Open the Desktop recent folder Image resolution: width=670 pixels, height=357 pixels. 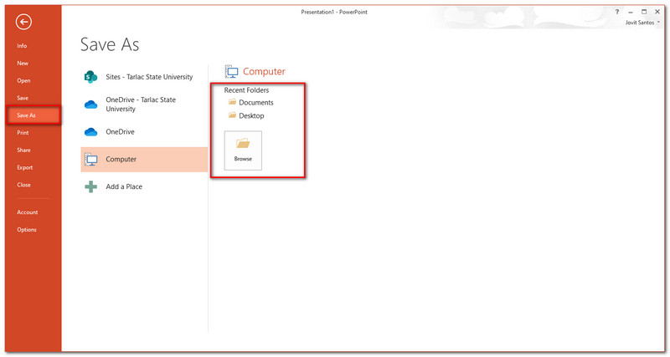[x=251, y=115]
